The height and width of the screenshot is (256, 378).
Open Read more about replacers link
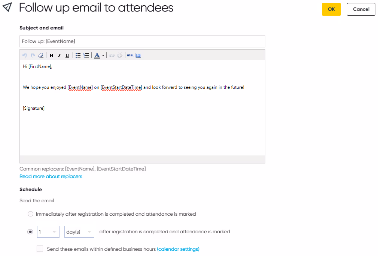pos(51,176)
